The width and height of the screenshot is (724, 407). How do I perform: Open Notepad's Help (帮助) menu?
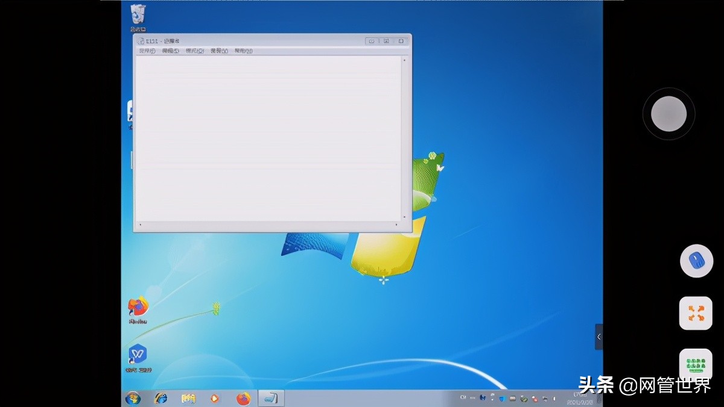(x=243, y=51)
